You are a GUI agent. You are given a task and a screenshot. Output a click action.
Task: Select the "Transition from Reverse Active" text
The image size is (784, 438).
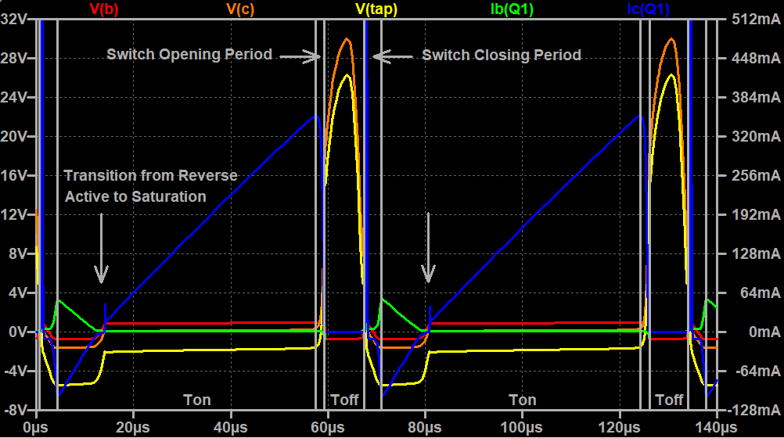click(150, 175)
